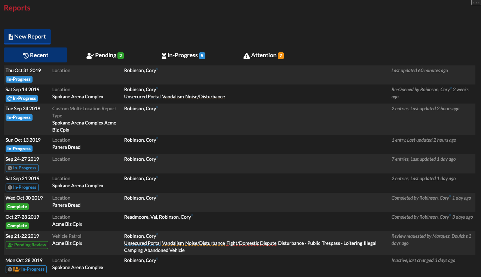The image size is (481, 277).
Task: Click the Complete badge on Wed Oct 30 report
Action: pos(17,206)
